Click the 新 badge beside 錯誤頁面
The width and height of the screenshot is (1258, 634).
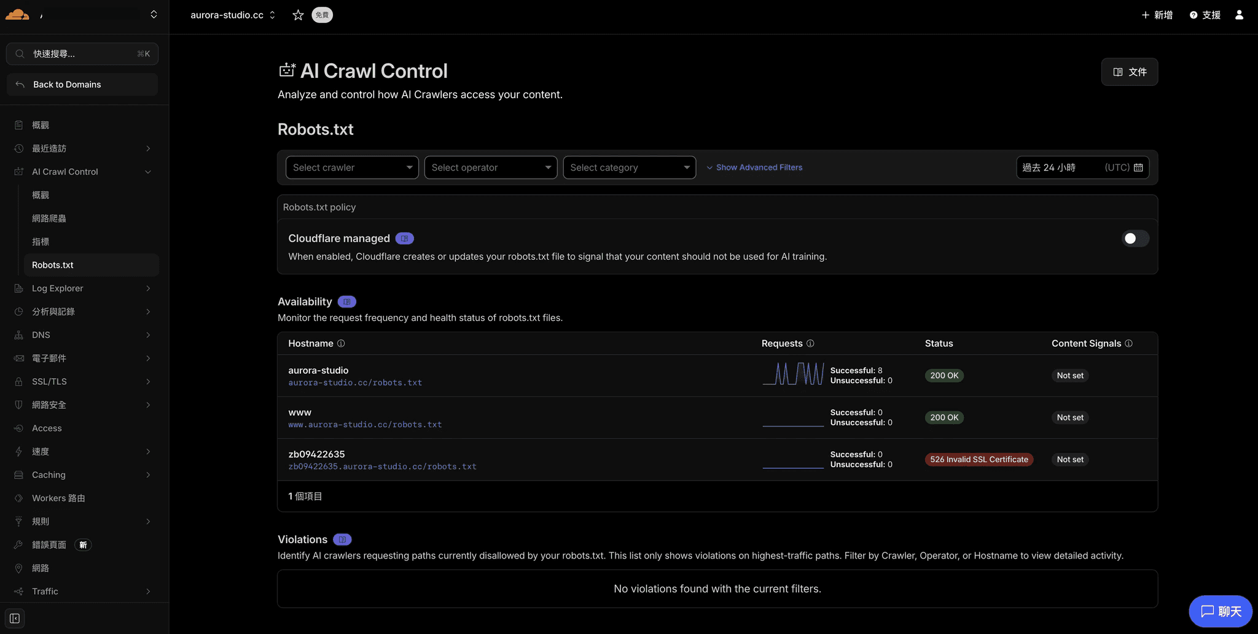83,545
